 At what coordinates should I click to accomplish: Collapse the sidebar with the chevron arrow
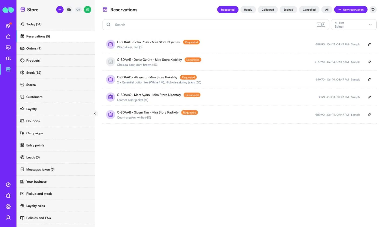pyautogui.click(x=95, y=113)
